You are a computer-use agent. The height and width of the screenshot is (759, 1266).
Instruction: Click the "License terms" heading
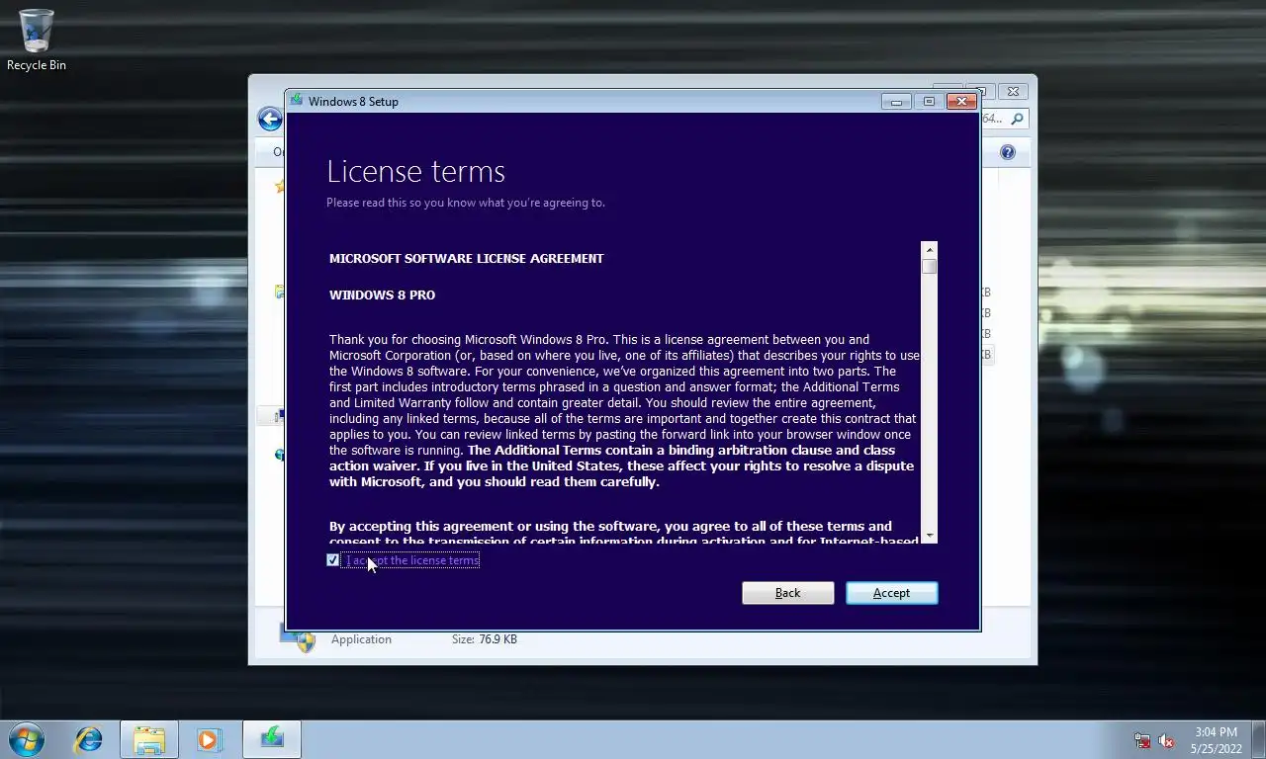[415, 172]
